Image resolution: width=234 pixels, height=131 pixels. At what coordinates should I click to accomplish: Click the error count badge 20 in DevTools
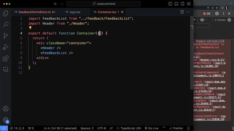pyautogui.click(x=207, y=14)
